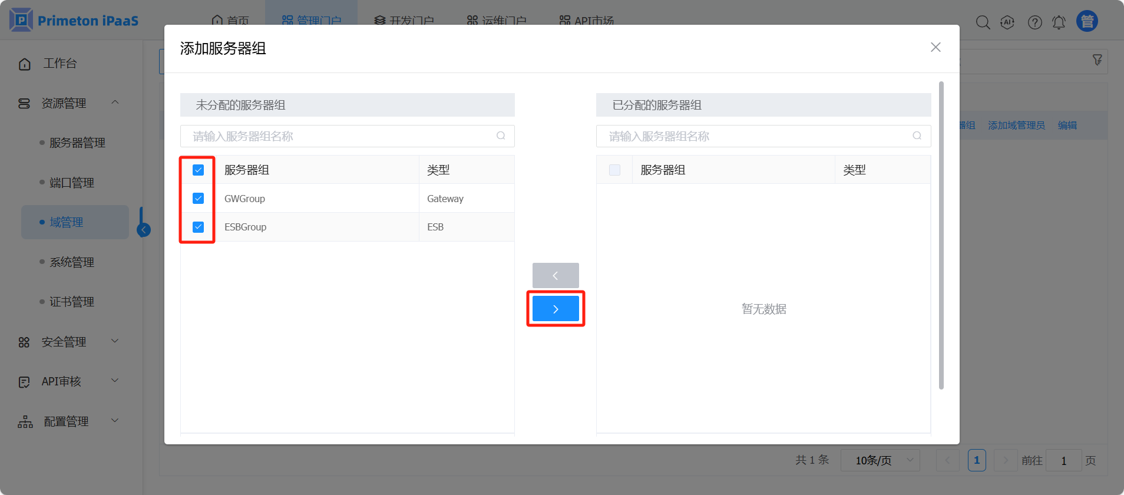Viewport: 1124px width, 495px height.
Task: Select 域管理 in the sidebar
Action: click(75, 222)
